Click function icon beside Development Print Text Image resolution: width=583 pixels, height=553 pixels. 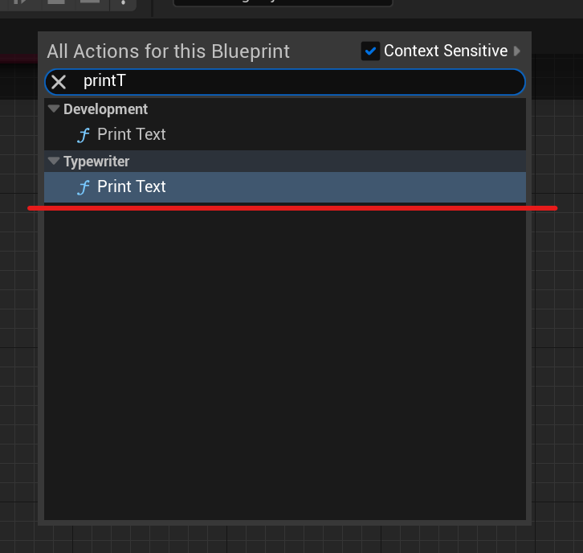coord(84,135)
